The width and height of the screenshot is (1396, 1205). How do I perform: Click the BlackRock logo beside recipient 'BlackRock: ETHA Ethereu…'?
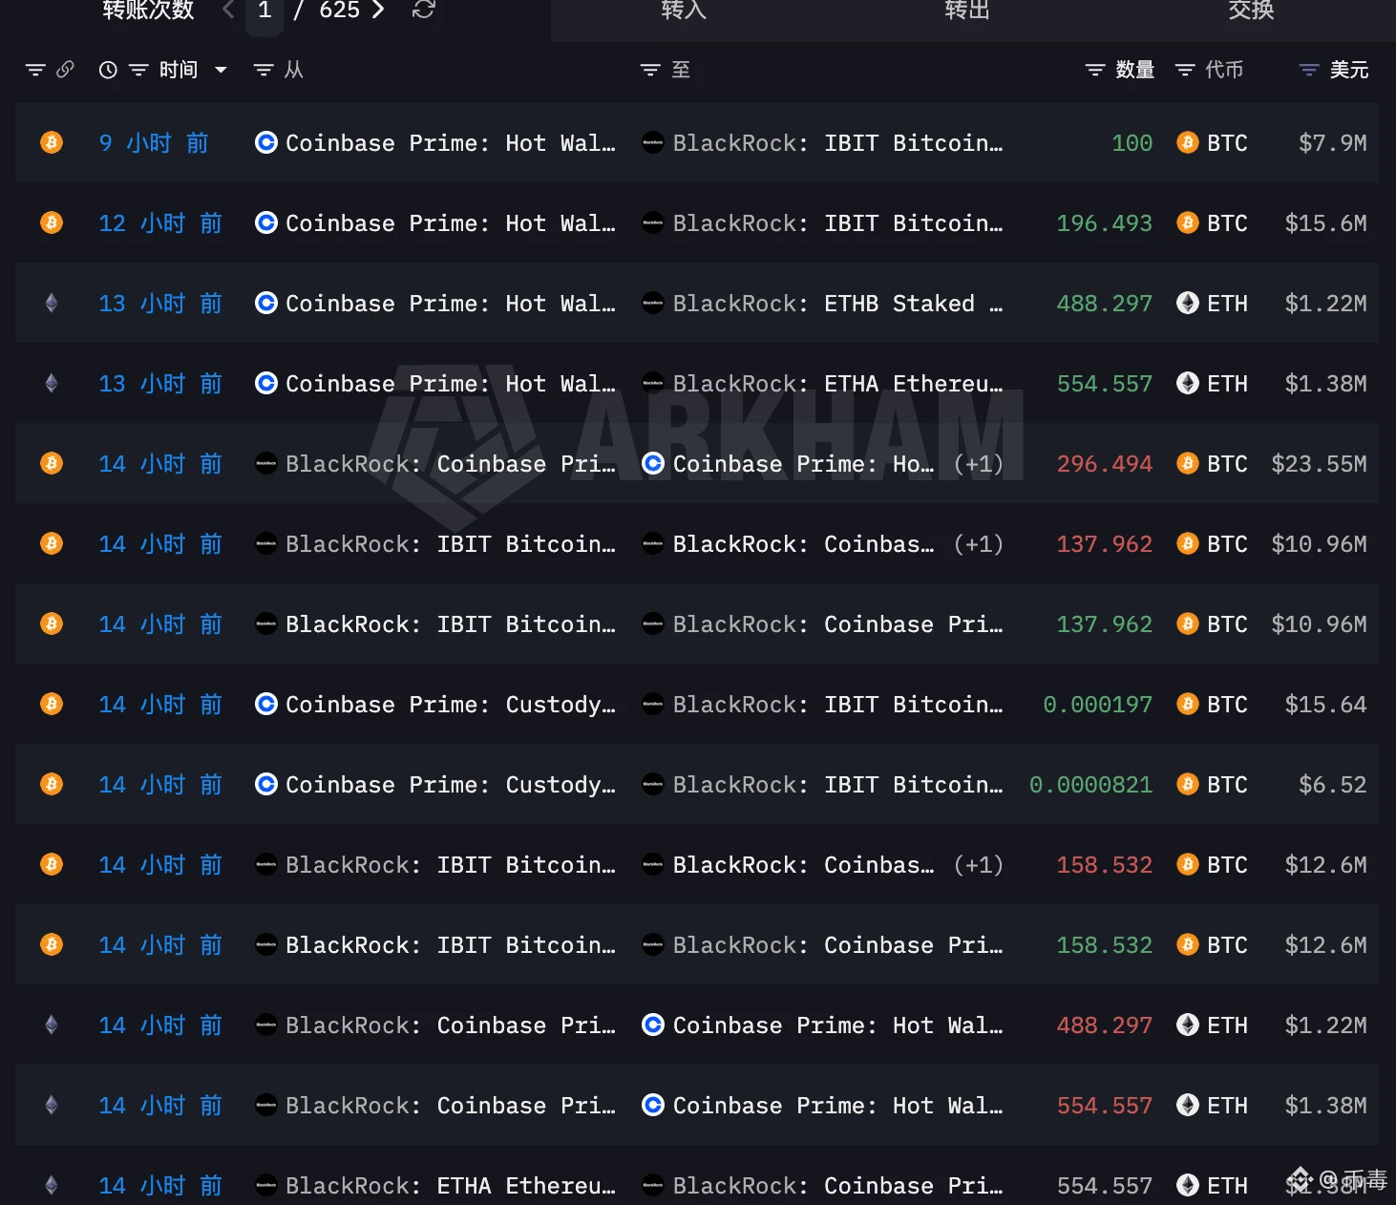(x=653, y=383)
